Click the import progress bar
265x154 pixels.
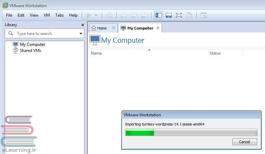[x=191, y=132]
